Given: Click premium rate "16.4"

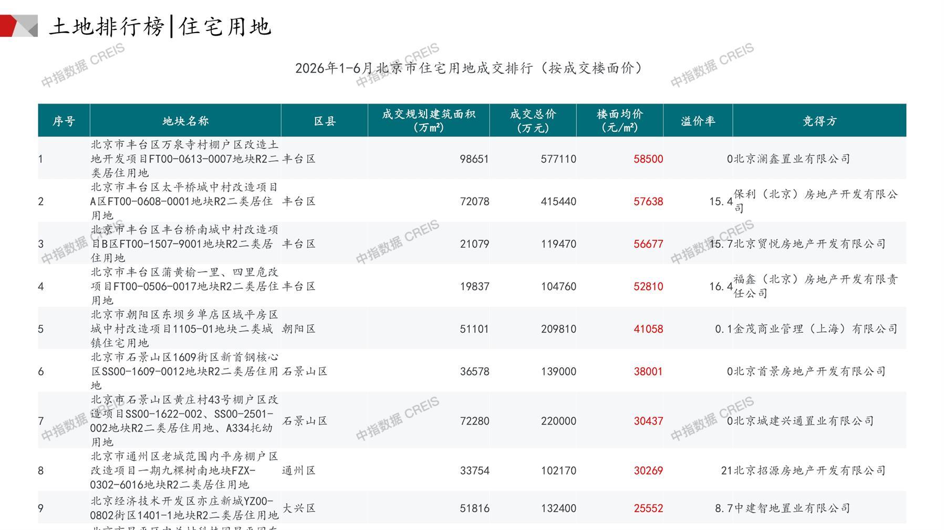Looking at the screenshot, I should tap(721, 287).
